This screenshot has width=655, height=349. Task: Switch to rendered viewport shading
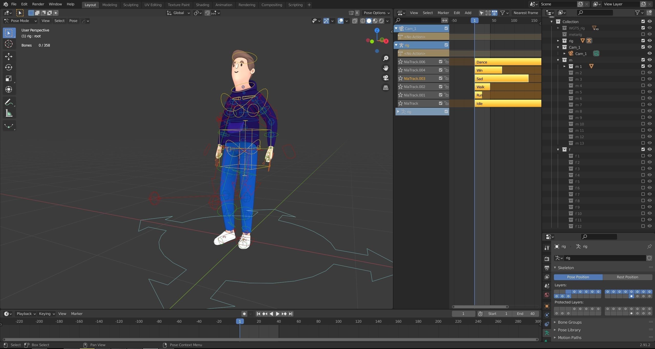pyautogui.click(x=381, y=21)
